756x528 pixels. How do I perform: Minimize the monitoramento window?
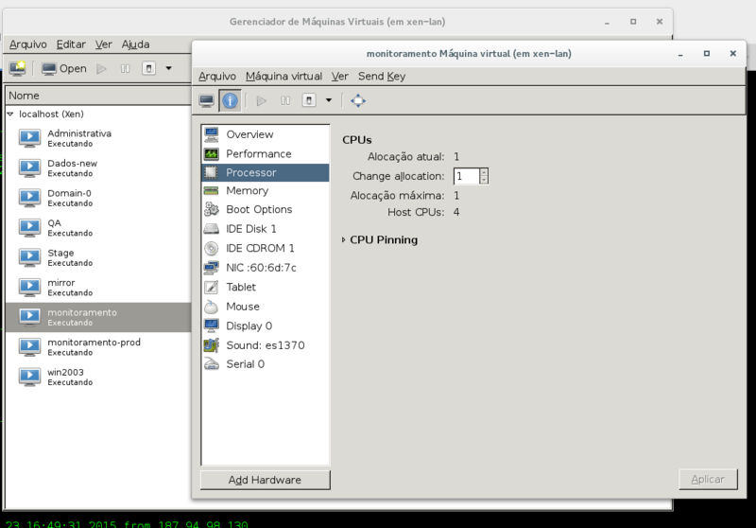[x=680, y=54]
